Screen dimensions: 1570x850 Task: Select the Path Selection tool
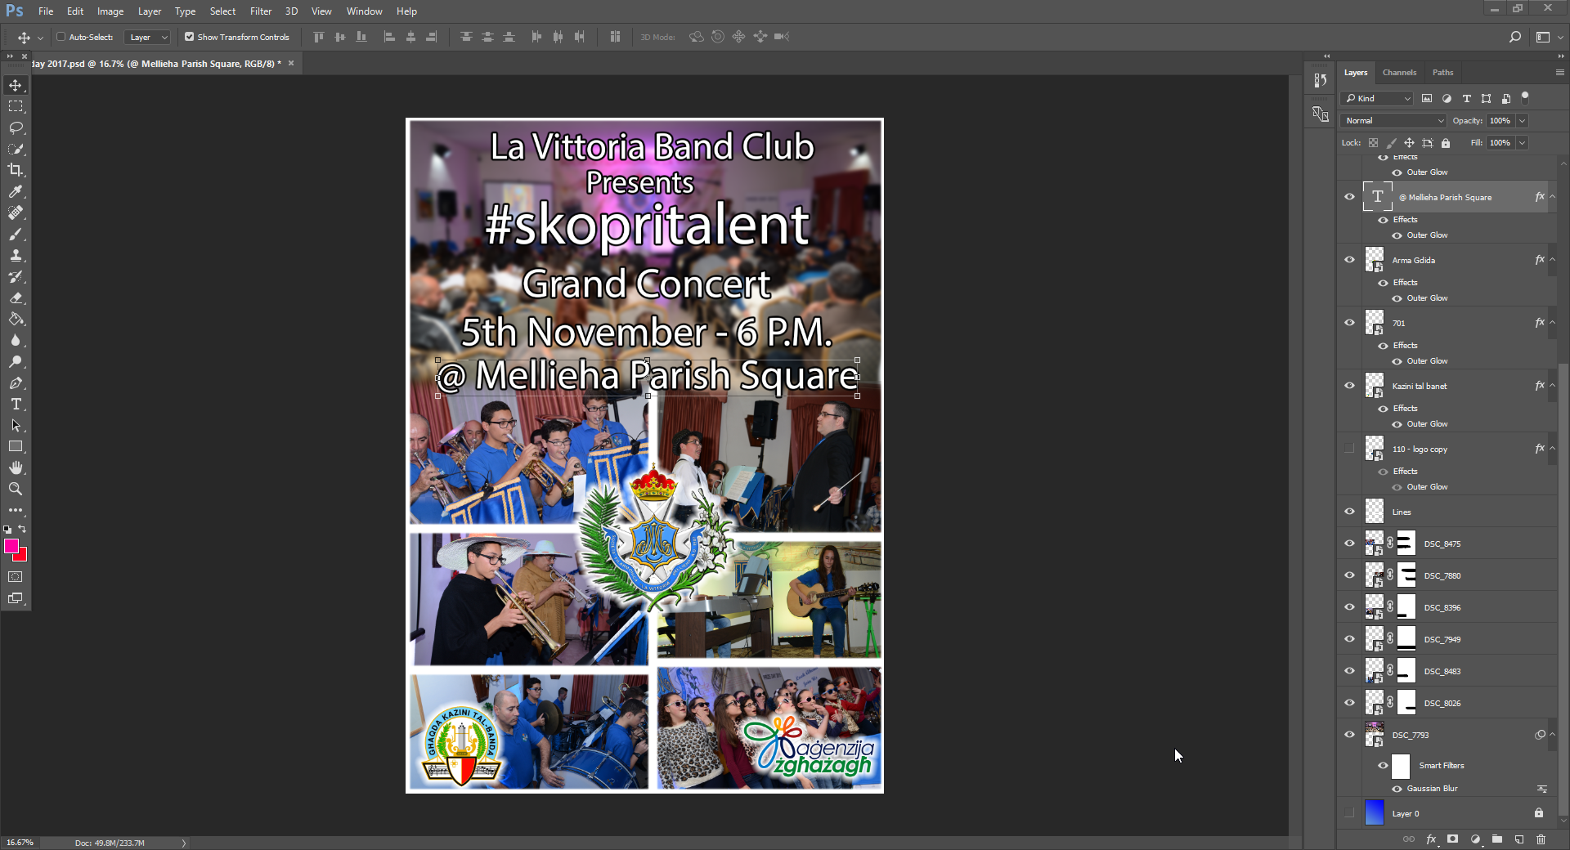(x=16, y=425)
